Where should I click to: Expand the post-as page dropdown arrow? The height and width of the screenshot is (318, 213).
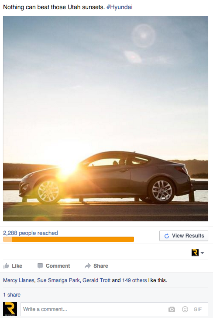[202, 253]
